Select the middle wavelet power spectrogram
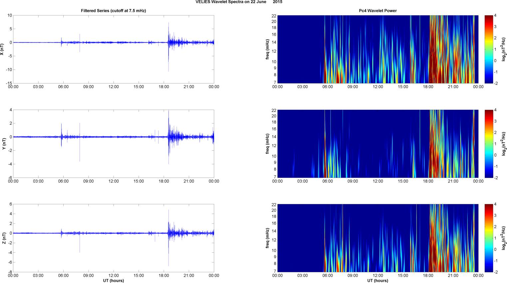 pos(378,144)
